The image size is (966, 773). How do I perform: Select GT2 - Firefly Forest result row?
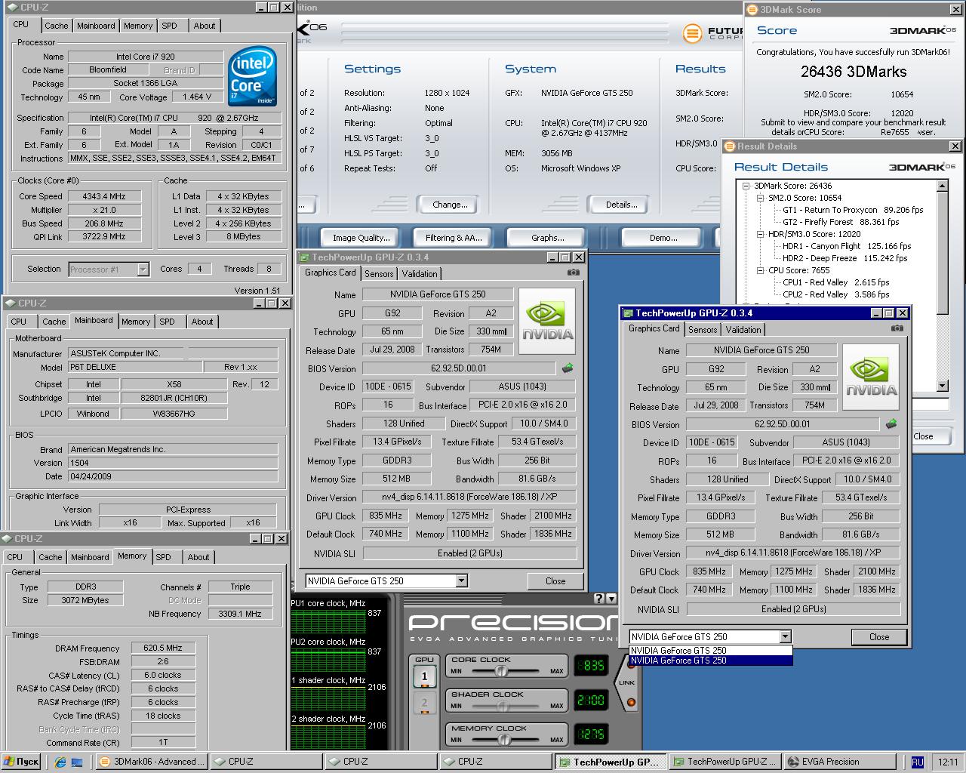[x=841, y=222]
